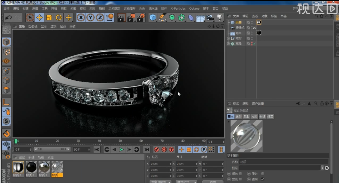Click the Make Editable icon in left sidebar
This screenshot has height=183, width=339.
coord(6,30)
